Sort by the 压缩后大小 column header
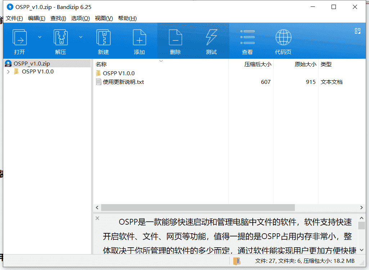369x270 pixels. (x=251, y=64)
